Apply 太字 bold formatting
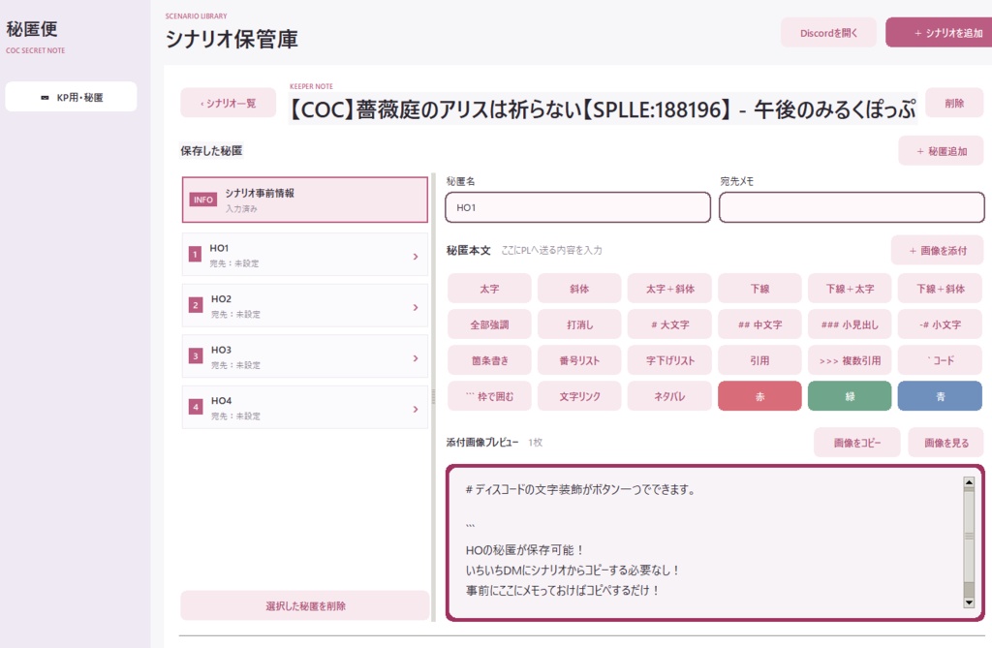This screenshot has width=992, height=648. coord(489,289)
